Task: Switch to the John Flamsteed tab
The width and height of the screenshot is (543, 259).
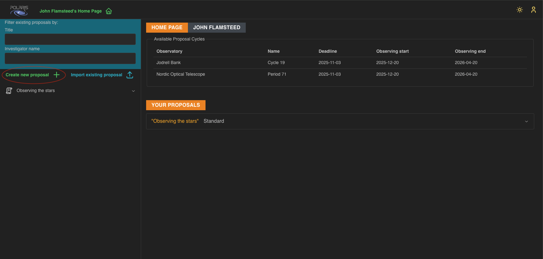Action: tap(217, 28)
